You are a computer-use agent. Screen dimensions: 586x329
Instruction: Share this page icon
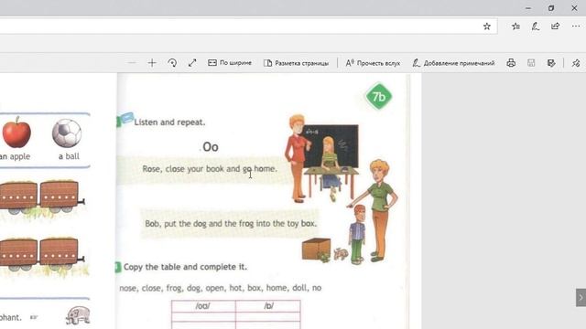pos(556,27)
